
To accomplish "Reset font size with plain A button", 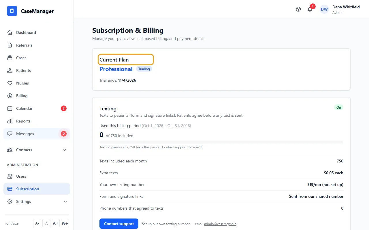I will coord(46,223).
